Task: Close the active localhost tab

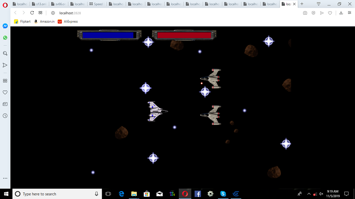Action: [x=294, y=4]
